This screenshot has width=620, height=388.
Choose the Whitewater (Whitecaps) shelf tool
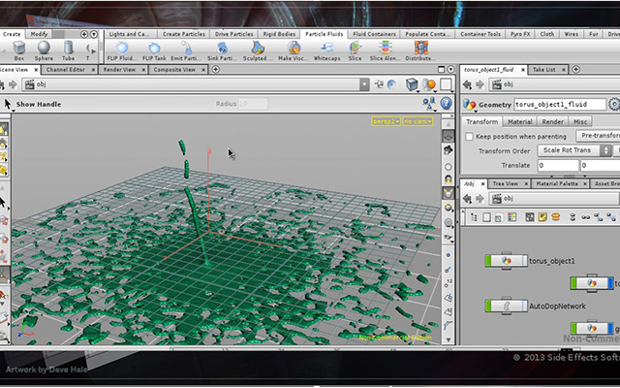327,51
